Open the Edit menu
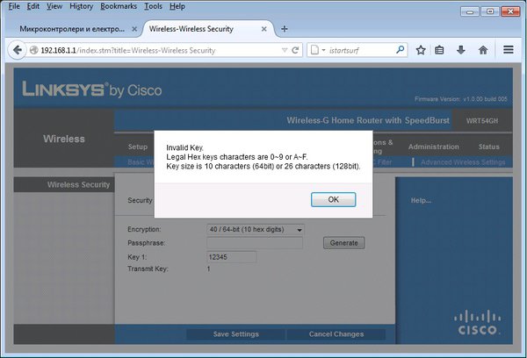The width and height of the screenshot is (527, 358). pyautogui.click(x=33, y=6)
